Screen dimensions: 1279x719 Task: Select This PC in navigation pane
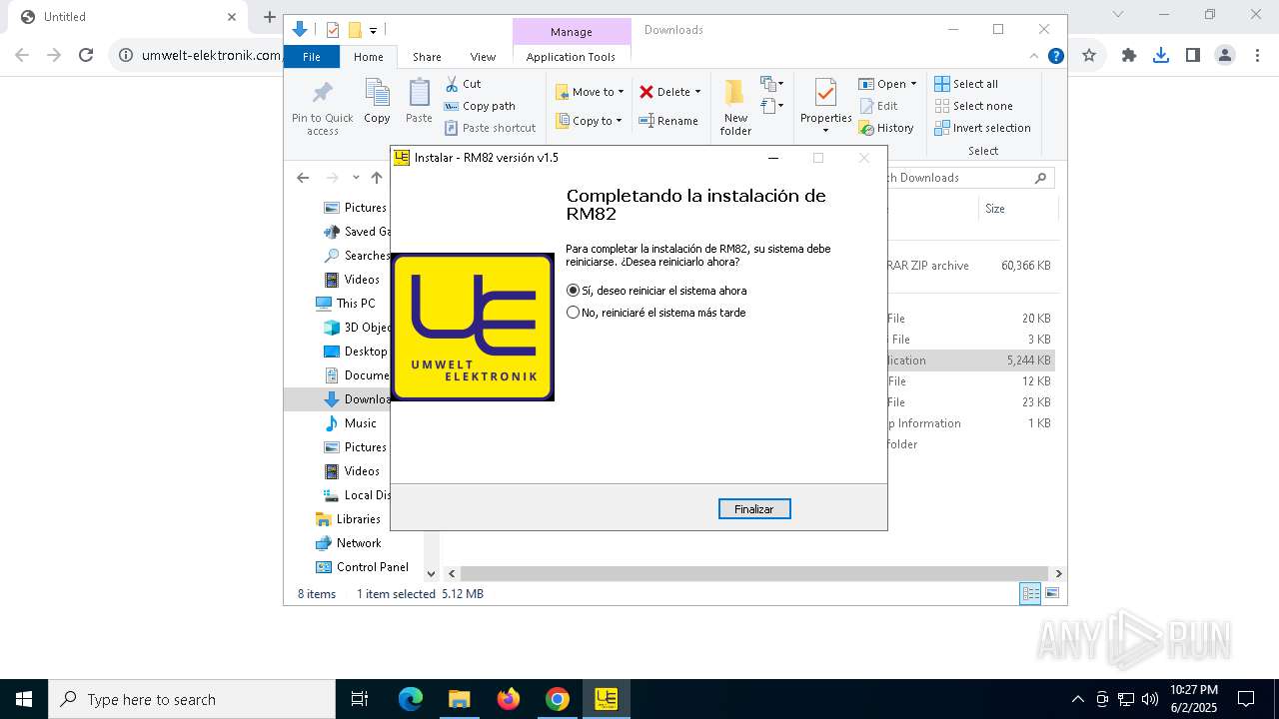tap(346, 304)
